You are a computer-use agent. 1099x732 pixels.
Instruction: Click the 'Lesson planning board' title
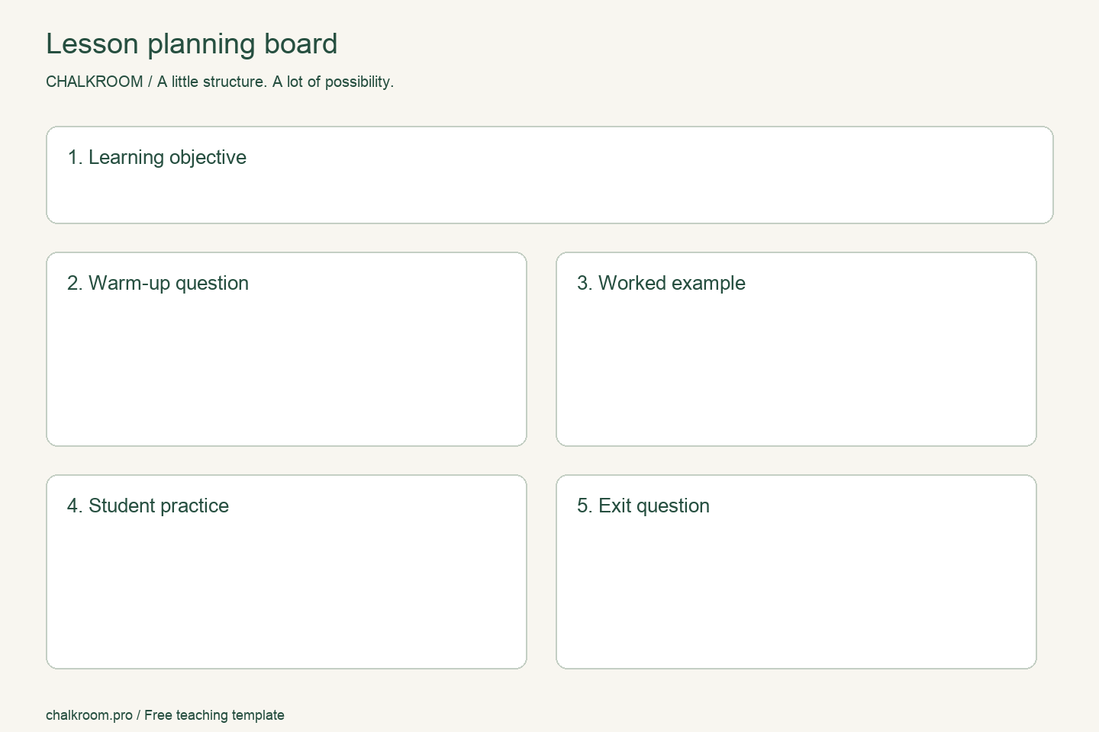click(x=192, y=44)
